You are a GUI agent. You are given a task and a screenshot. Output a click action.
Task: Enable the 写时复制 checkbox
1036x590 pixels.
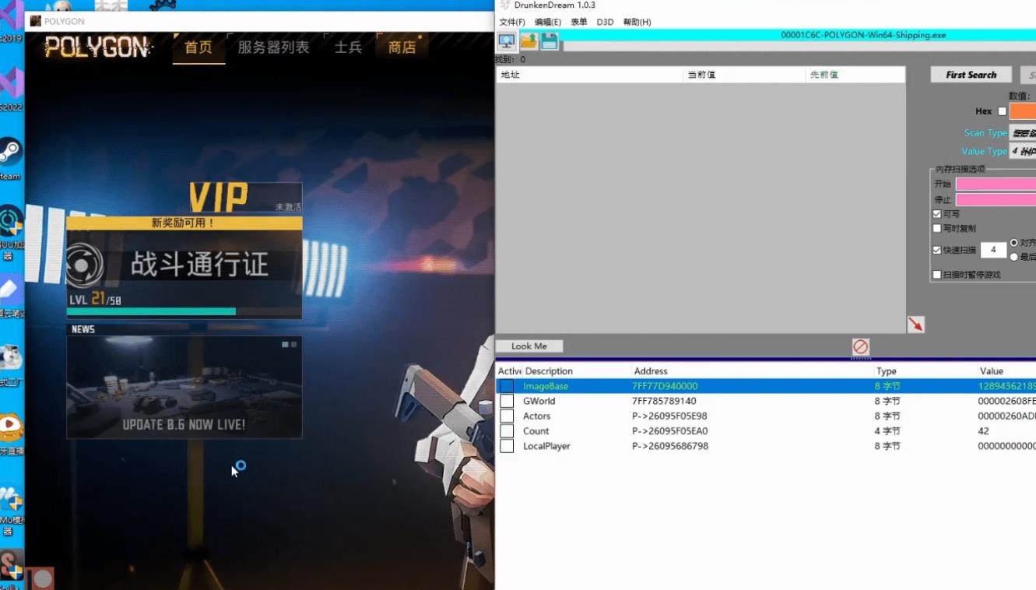[x=937, y=229]
